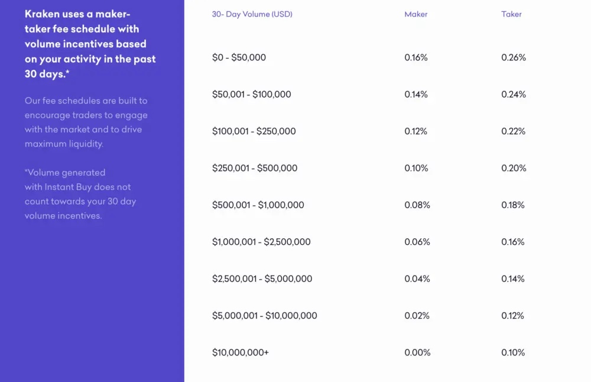Image resolution: width=591 pixels, height=382 pixels.
Task: Click the Maker column header
Action: pyautogui.click(x=415, y=14)
